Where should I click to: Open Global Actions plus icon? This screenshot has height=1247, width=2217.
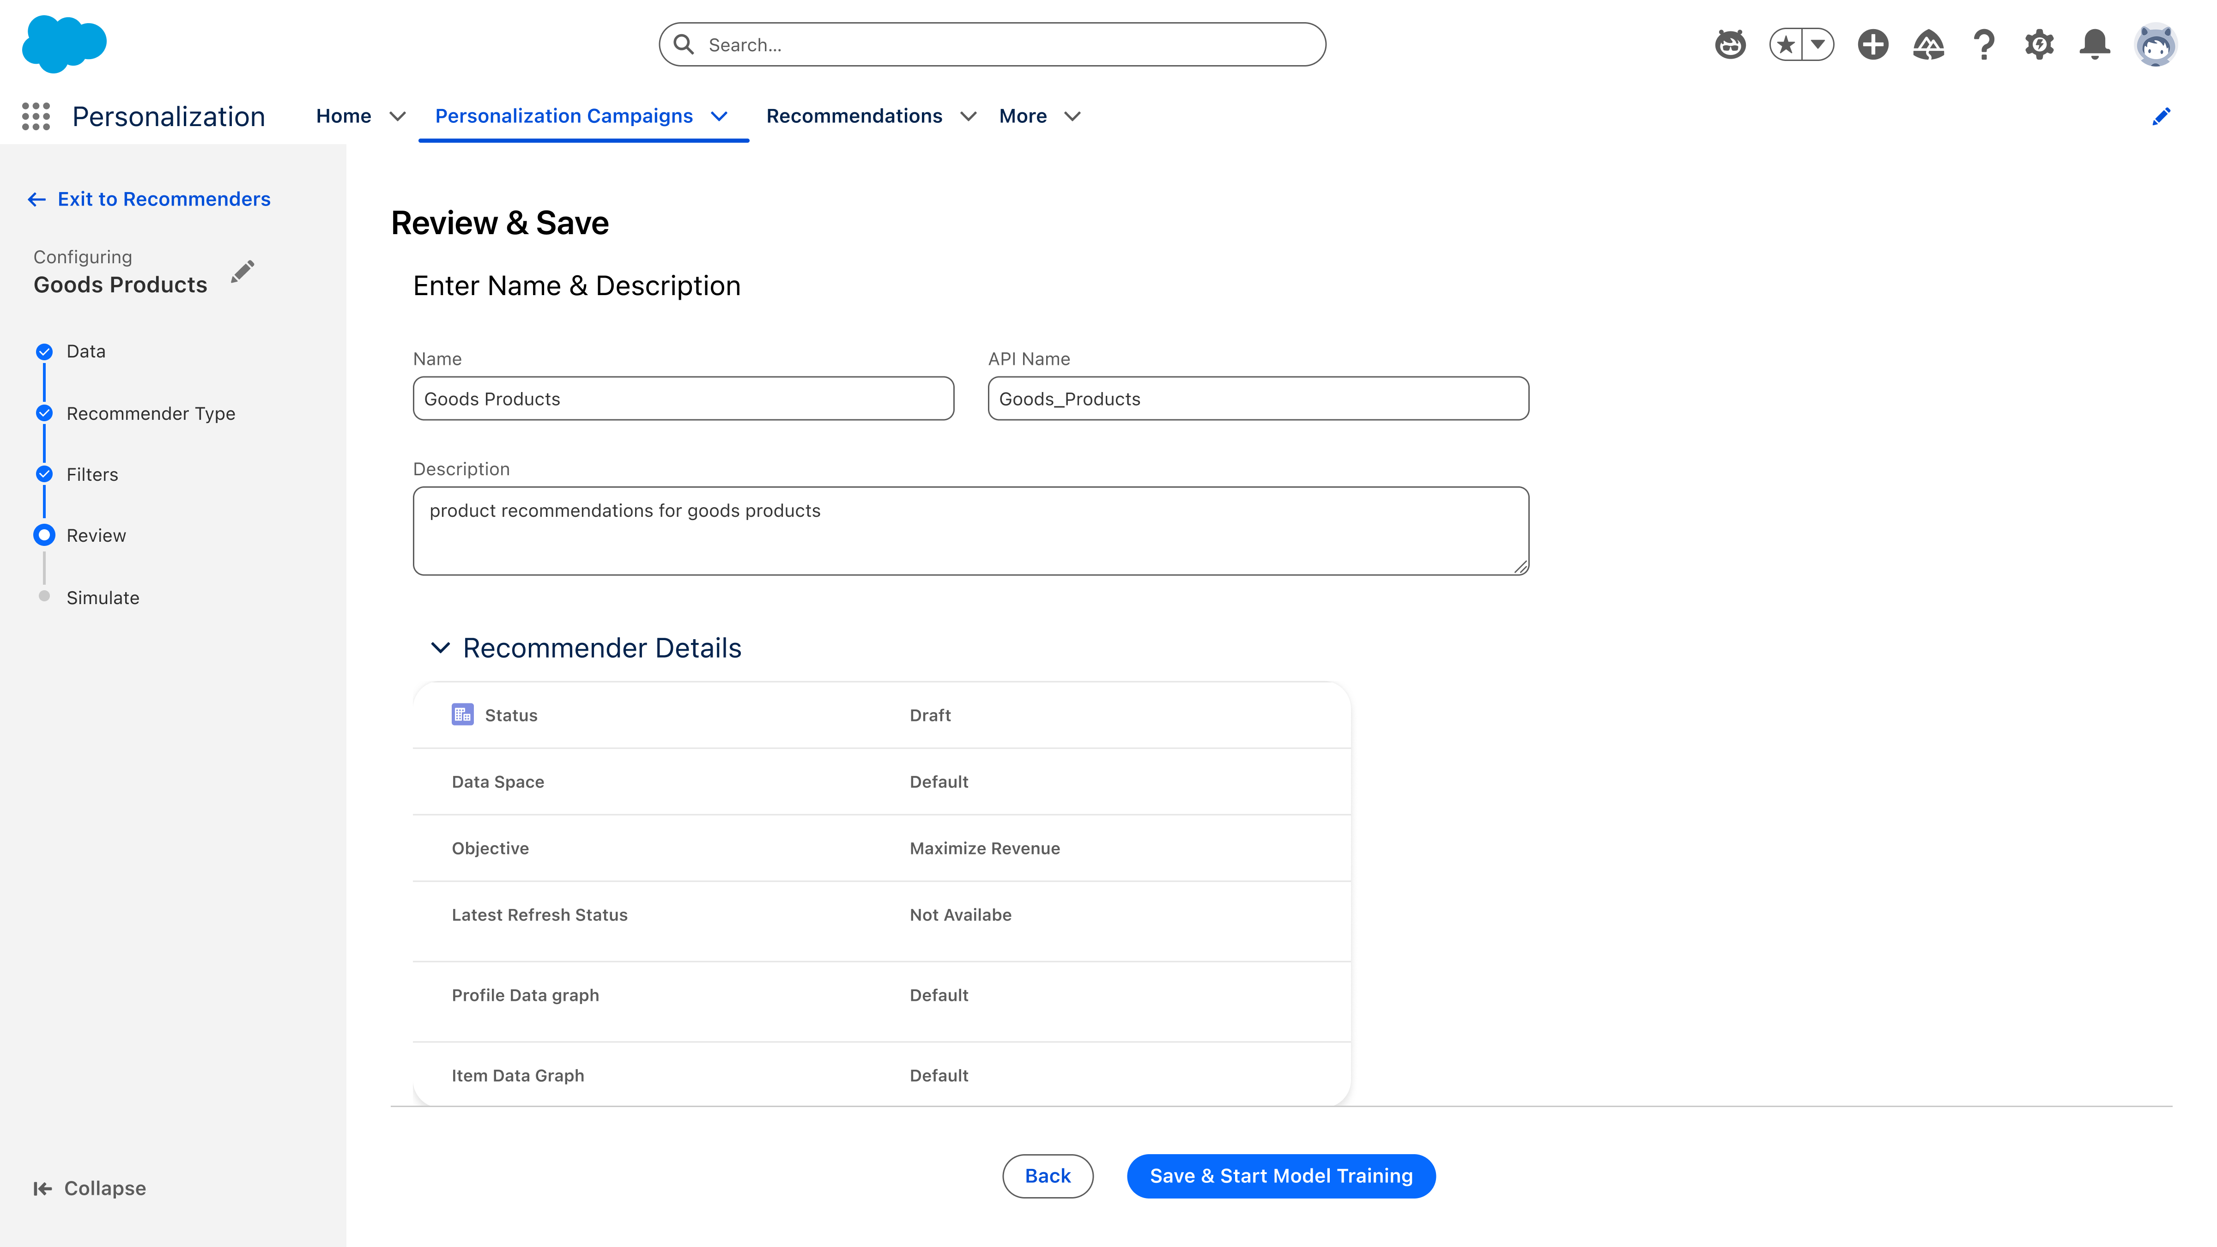tap(1873, 44)
